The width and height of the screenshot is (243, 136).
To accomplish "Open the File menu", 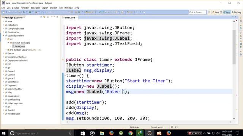I will point(3,8).
